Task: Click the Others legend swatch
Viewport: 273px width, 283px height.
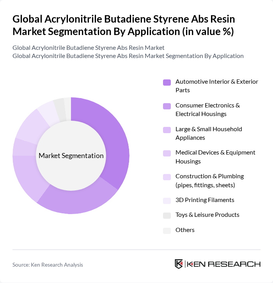Action: pyautogui.click(x=167, y=231)
